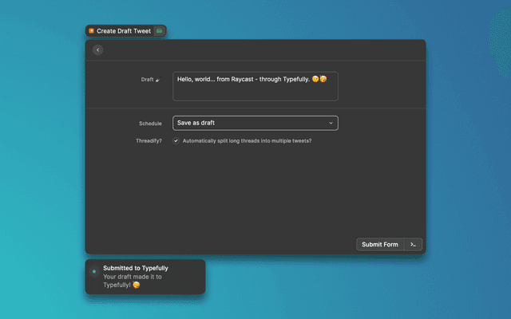The width and height of the screenshot is (511, 319).
Task: Click the writing emoji beside Draft label
Action: click(158, 80)
